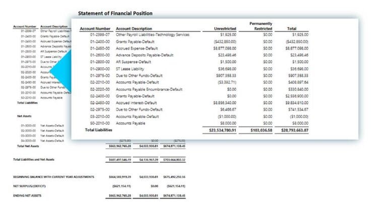Click the Total value $741,534.67
Viewport: 374px width, 207px height.
point(298,110)
